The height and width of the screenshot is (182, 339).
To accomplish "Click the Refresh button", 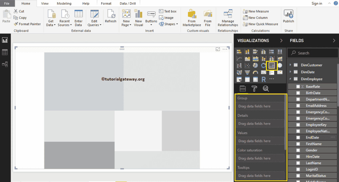I will (110, 16).
